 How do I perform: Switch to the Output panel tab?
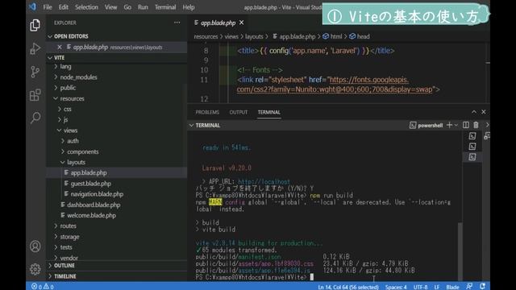tap(239, 112)
